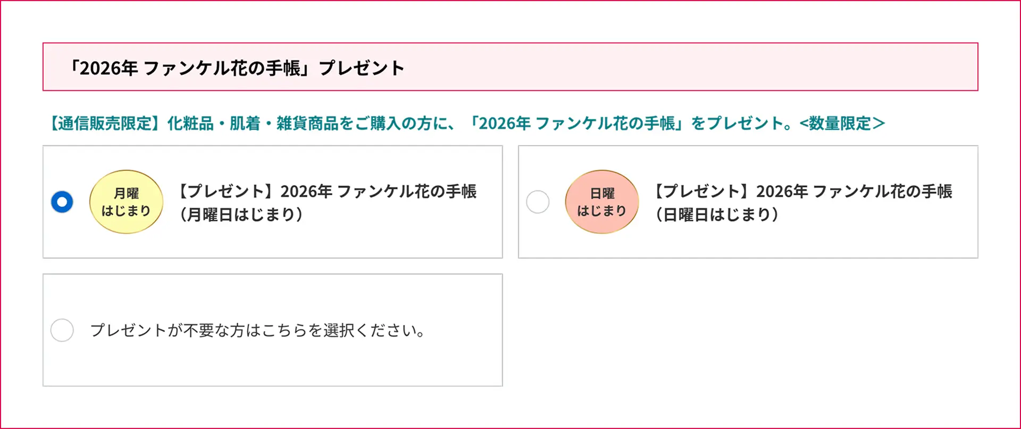Click the teal <数量限定> text
The width and height of the screenshot is (1021, 429).
(x=842, y=124)
